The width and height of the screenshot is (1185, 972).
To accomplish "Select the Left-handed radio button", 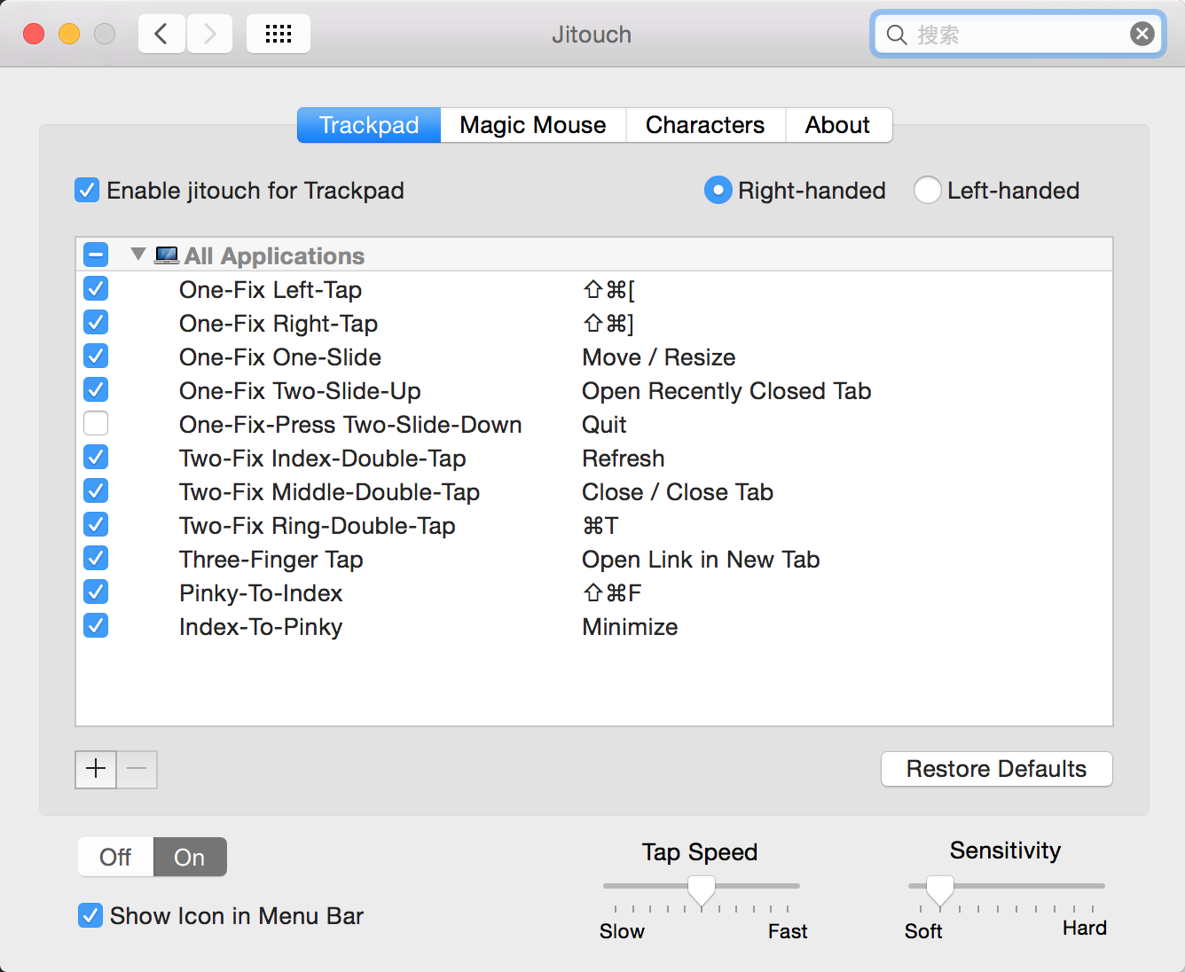I will [927, 190].
